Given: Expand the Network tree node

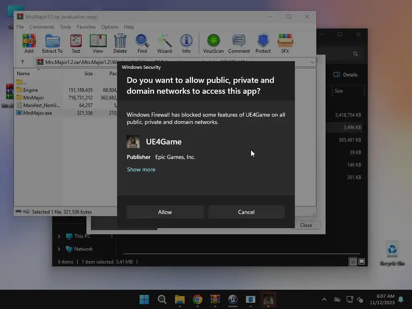Looking at the screenshot, I should pyautogui.click(x=59, y=249).
